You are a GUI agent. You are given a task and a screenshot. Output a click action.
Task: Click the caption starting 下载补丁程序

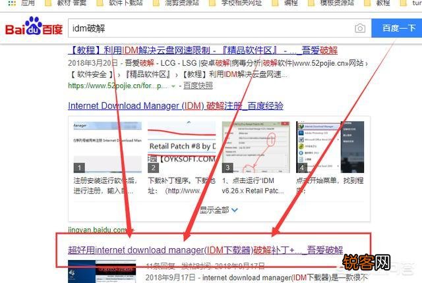pos(182,186)
